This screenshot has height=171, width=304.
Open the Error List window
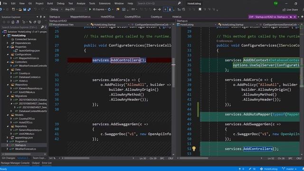point(47,163)
